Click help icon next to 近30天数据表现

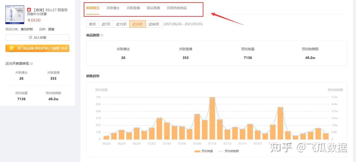[x=31, y=64]
